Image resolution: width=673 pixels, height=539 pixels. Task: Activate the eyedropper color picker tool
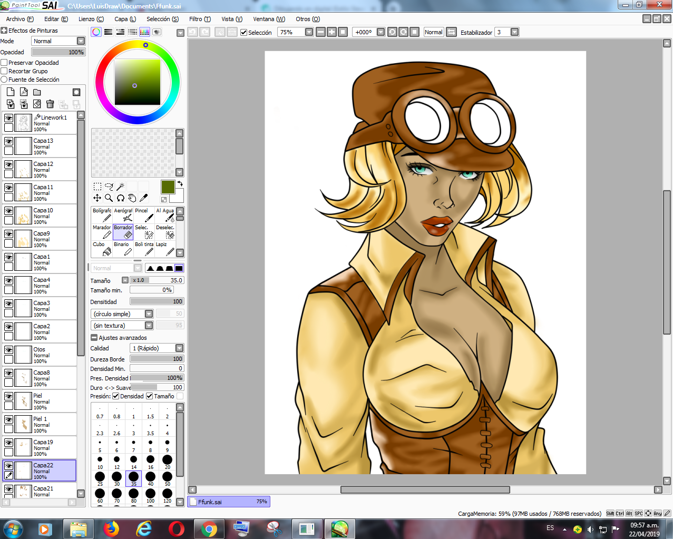(143, 198)
